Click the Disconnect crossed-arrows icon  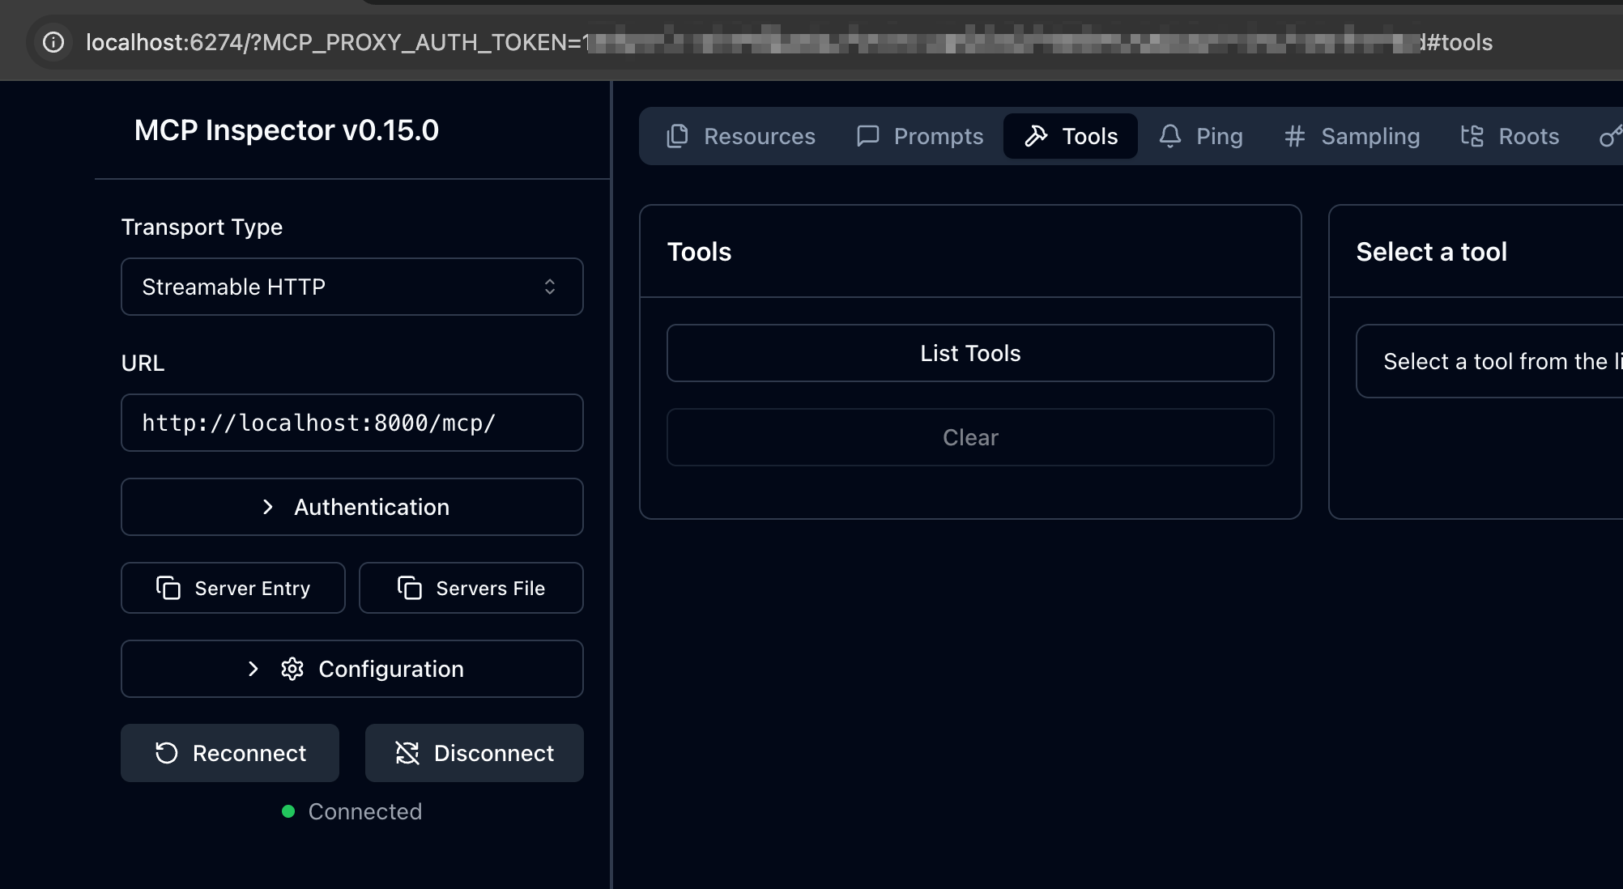pyautogui.click(x=407, y=753)
